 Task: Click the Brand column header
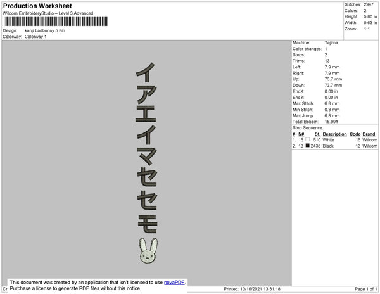coord(369,134)
